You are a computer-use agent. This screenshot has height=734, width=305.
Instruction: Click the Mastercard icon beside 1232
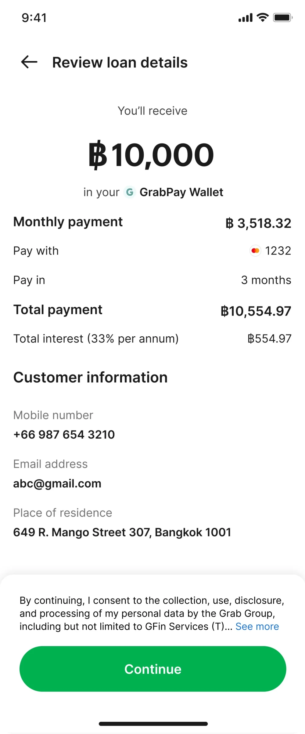point(255,251)
